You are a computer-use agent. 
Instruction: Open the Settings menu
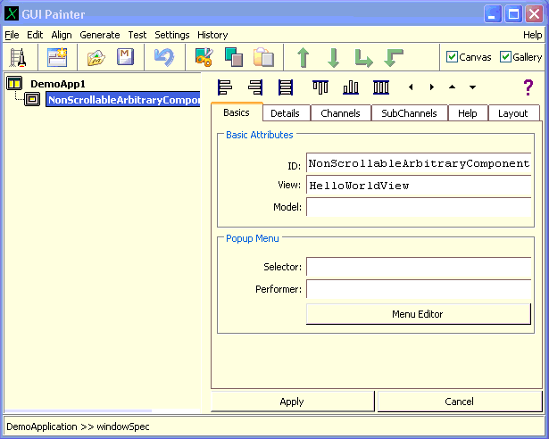pos(172,35)
